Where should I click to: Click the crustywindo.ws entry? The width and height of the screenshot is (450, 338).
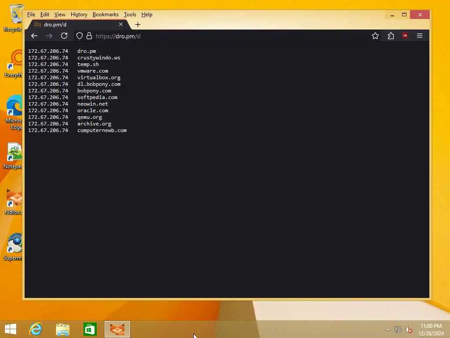pos(99,58)
